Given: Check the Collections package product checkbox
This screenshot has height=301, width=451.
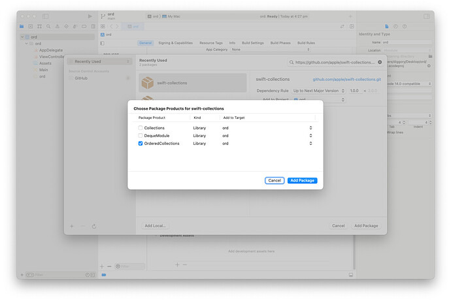Looking at the screenshot, I should (141, 128).
